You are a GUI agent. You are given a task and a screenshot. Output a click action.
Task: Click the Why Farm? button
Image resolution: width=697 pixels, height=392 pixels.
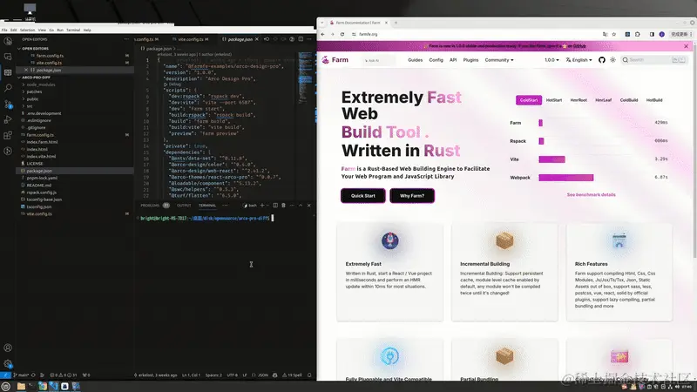pos(412,195)
